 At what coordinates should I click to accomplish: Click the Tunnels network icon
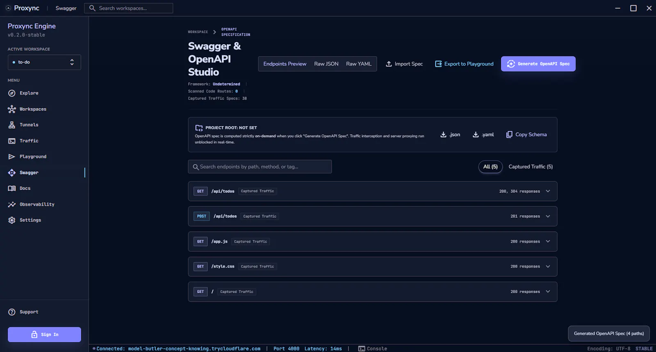point(12,125)
